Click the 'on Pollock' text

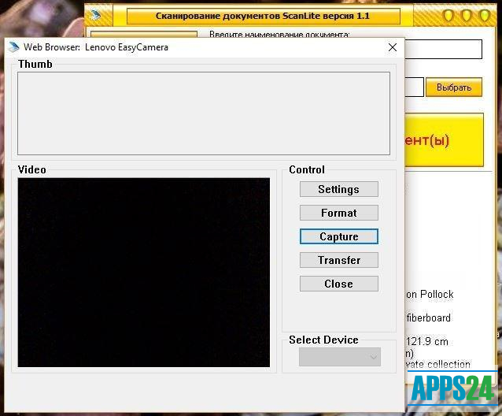(430, 294)
